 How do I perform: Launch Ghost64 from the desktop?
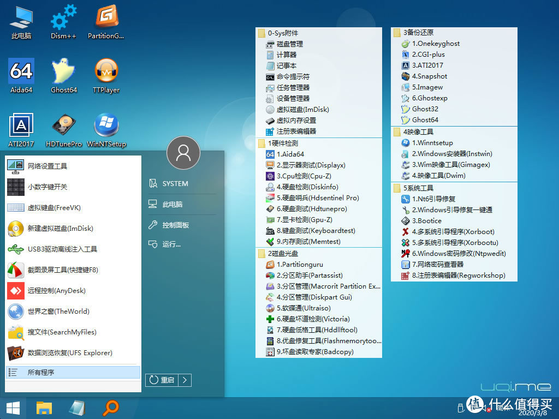63,75
